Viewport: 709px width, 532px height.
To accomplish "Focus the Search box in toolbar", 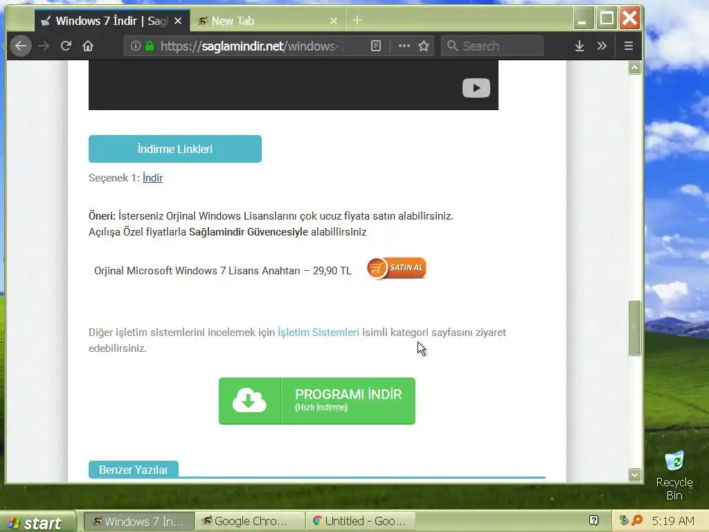I will [x=492, y=46].
